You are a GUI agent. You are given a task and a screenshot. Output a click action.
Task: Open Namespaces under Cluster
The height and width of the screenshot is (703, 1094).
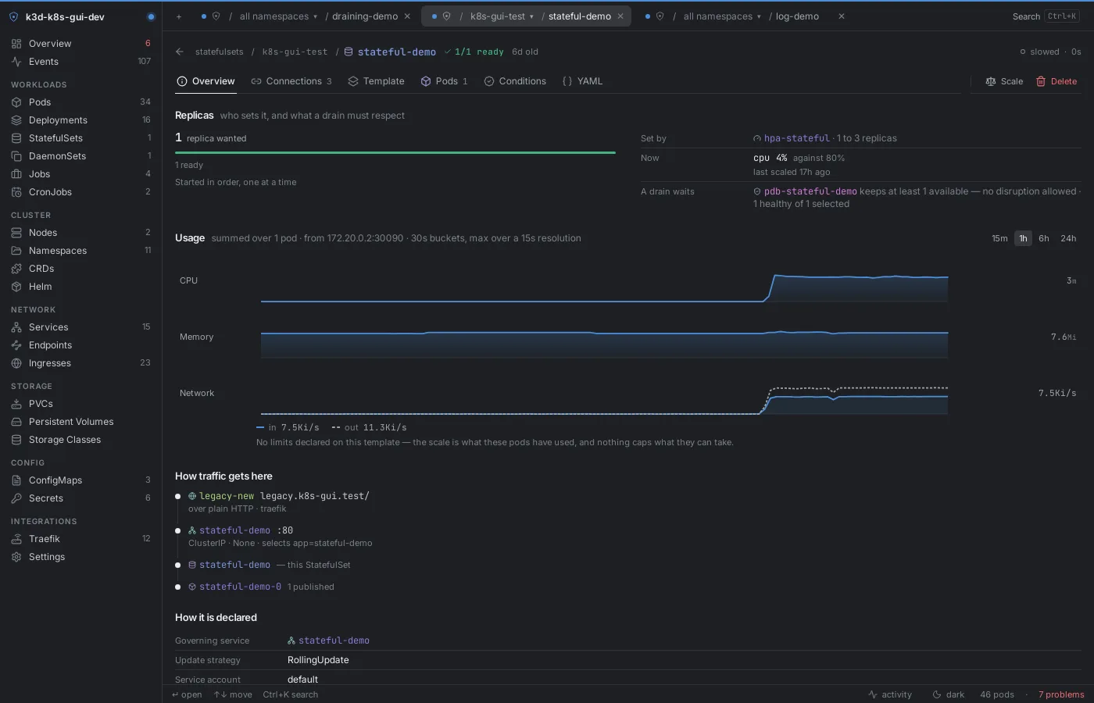(80, 251)
